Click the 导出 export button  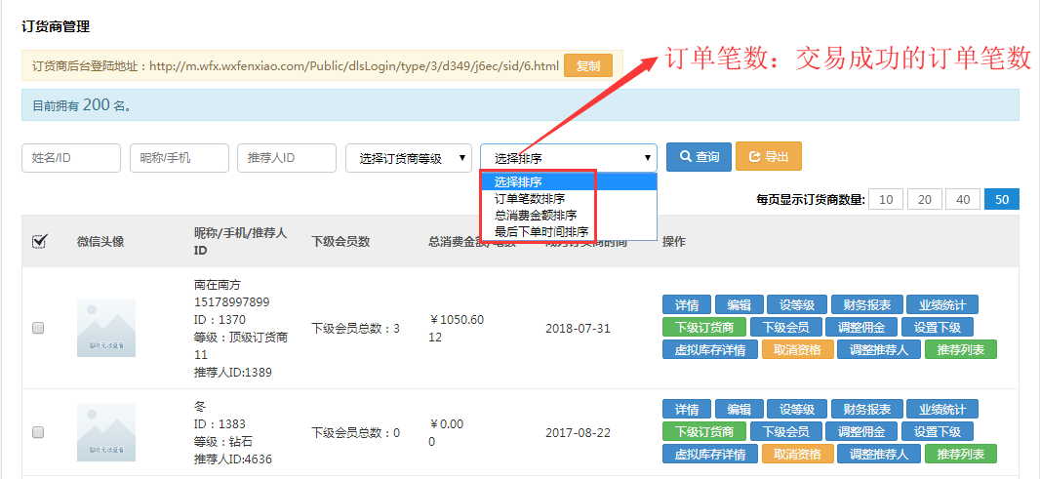[x=768, y=157]
